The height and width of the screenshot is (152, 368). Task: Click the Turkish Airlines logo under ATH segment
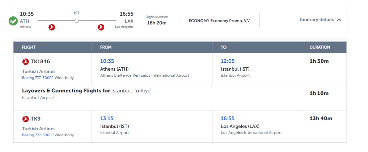click(52, 27)
